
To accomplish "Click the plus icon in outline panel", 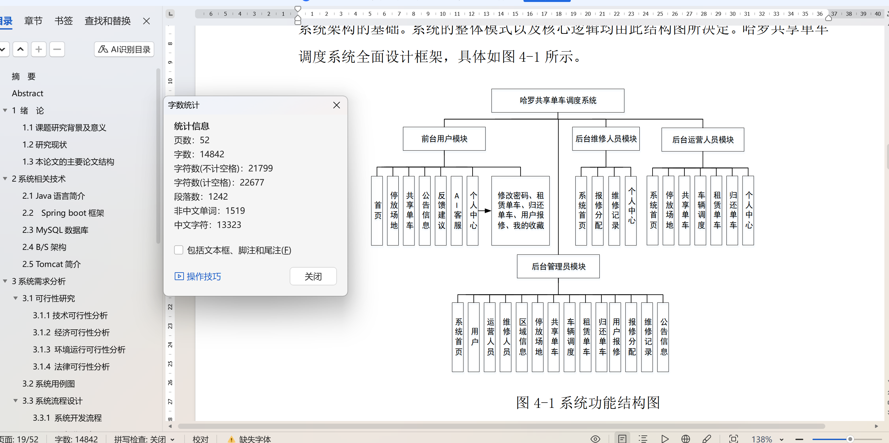I will [39, 49].
